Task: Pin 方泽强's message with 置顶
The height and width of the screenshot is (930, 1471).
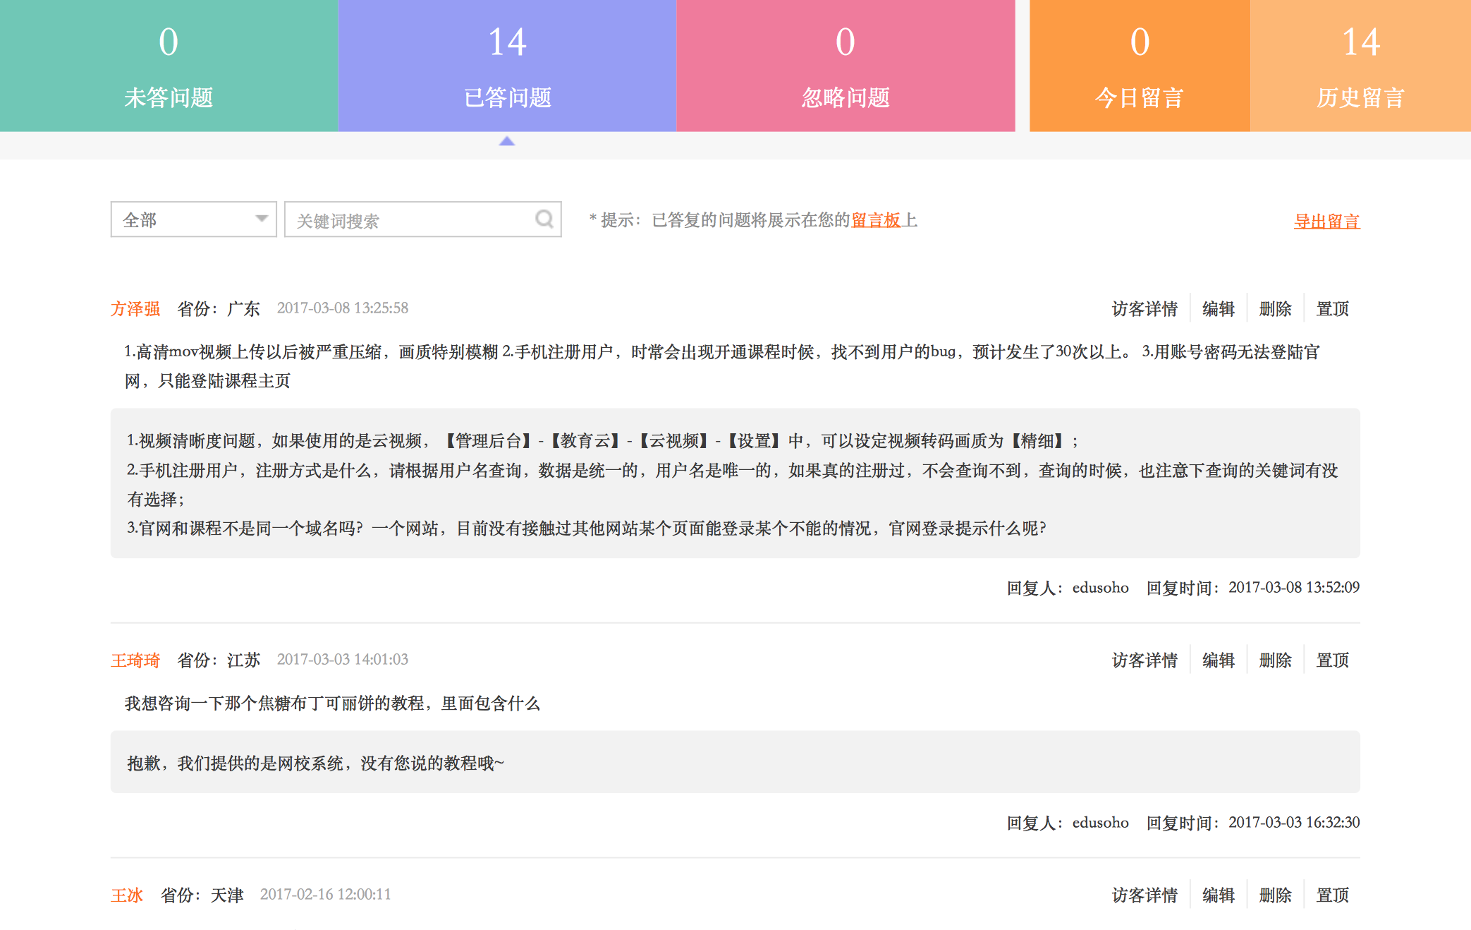Action: click(x=1332, y=308)
